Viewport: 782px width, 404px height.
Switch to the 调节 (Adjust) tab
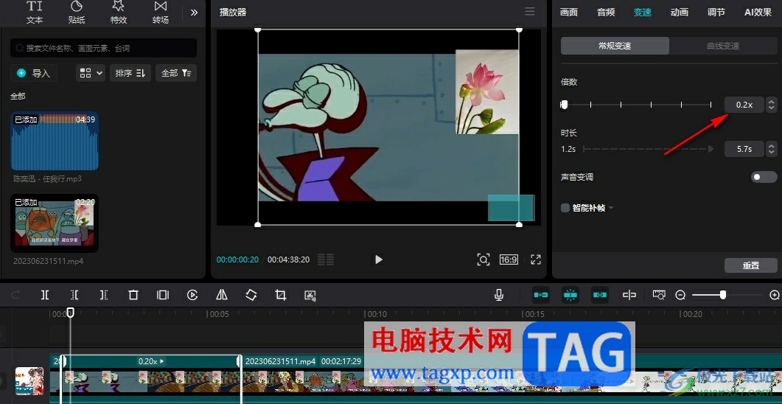[x=716, y=13]
